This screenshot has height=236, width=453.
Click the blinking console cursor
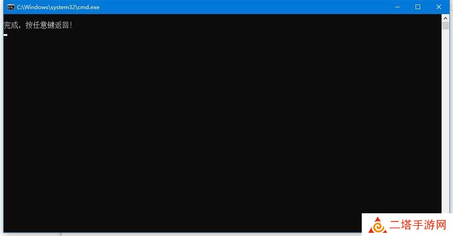5,35
